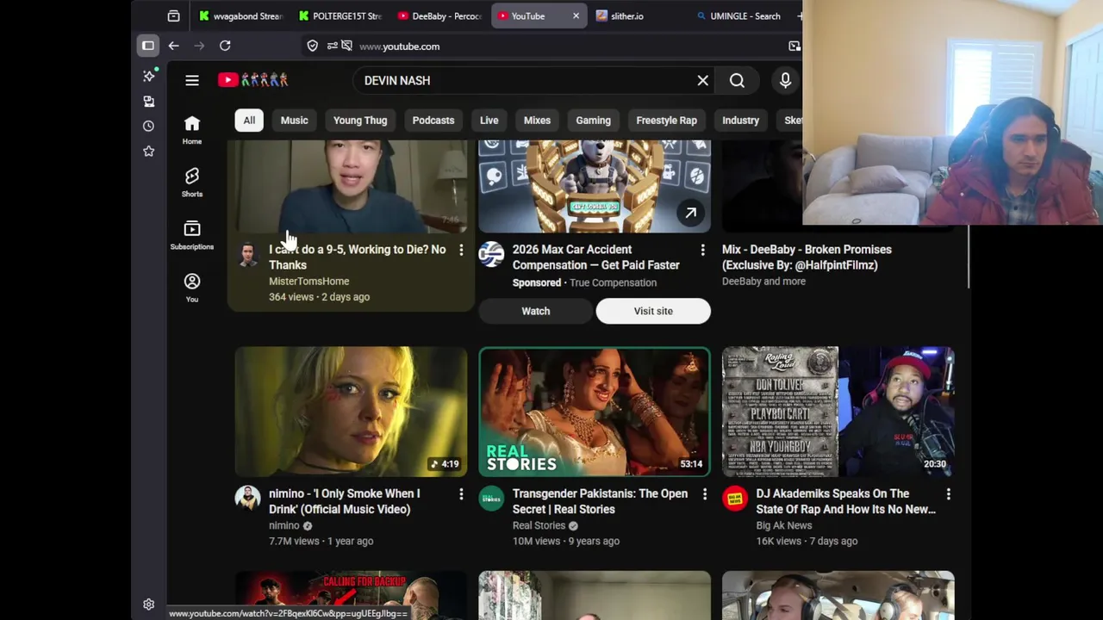Click the Big Ak News channel name
This screenshot has width=1103, height=620.
tap(784, 525)
